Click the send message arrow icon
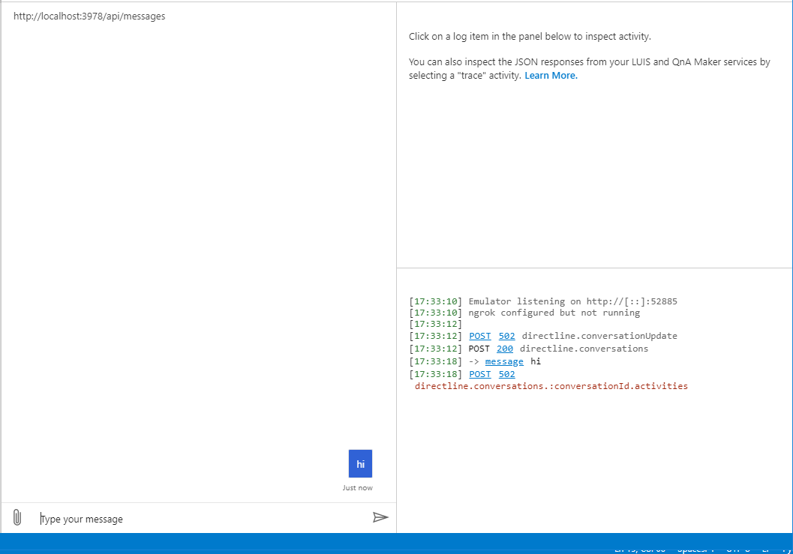Image resolution: width=793 pixels, height=554 pixels. point(380,517)
